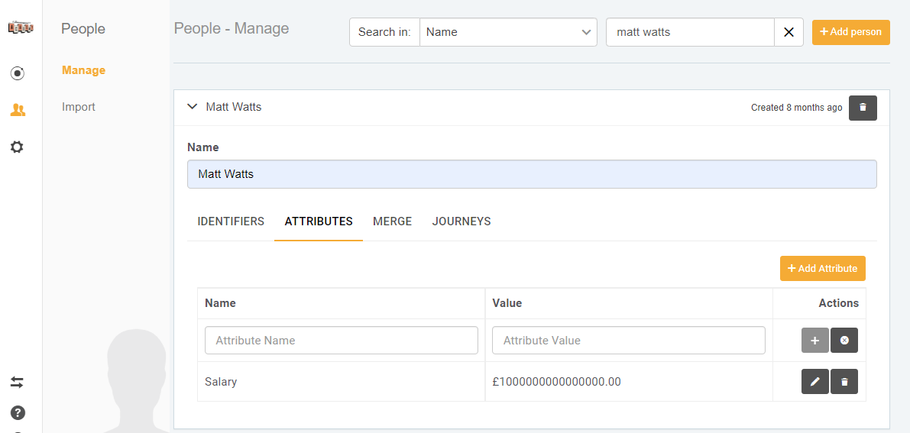The height and width of the screenshot is (433, 910).
Task: Cancel new attribute row entry
Action: pos(844,341)
